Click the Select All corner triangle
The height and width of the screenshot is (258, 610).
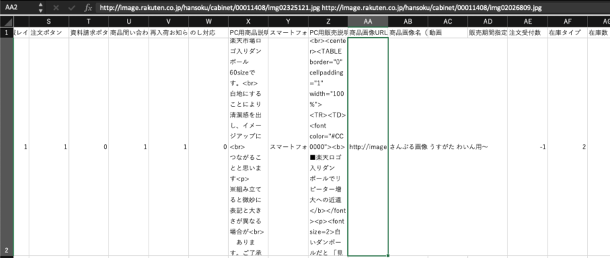[x=7, y=21]
